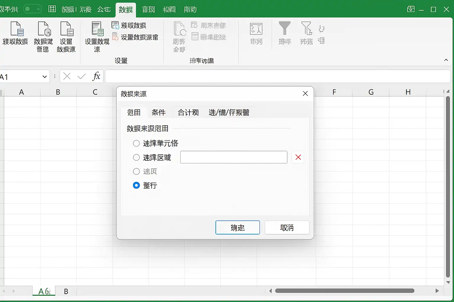The width and height of the screenshot is (454, 302).
Task: Click the formula bar cancel X icon
Action: (x=67, y=77)
